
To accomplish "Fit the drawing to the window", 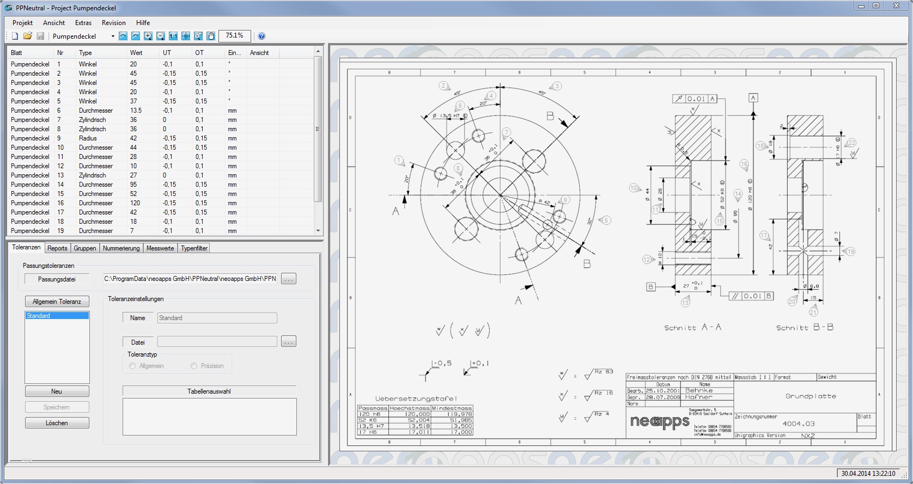I will (186, 36).
